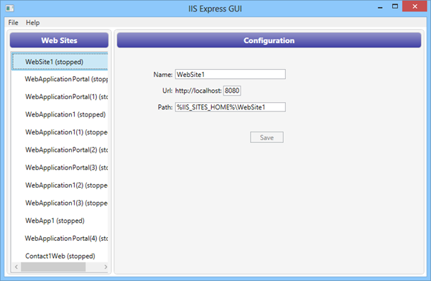
Task: Click the Configuration panel header
Action: [269, 40]
